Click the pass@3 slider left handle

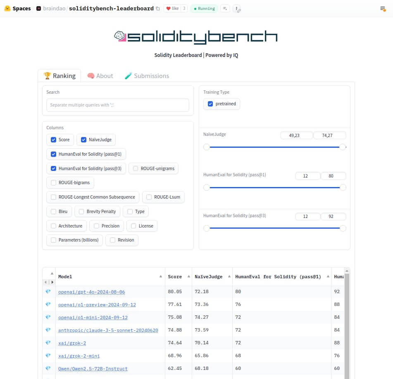[x=206, y=228]
